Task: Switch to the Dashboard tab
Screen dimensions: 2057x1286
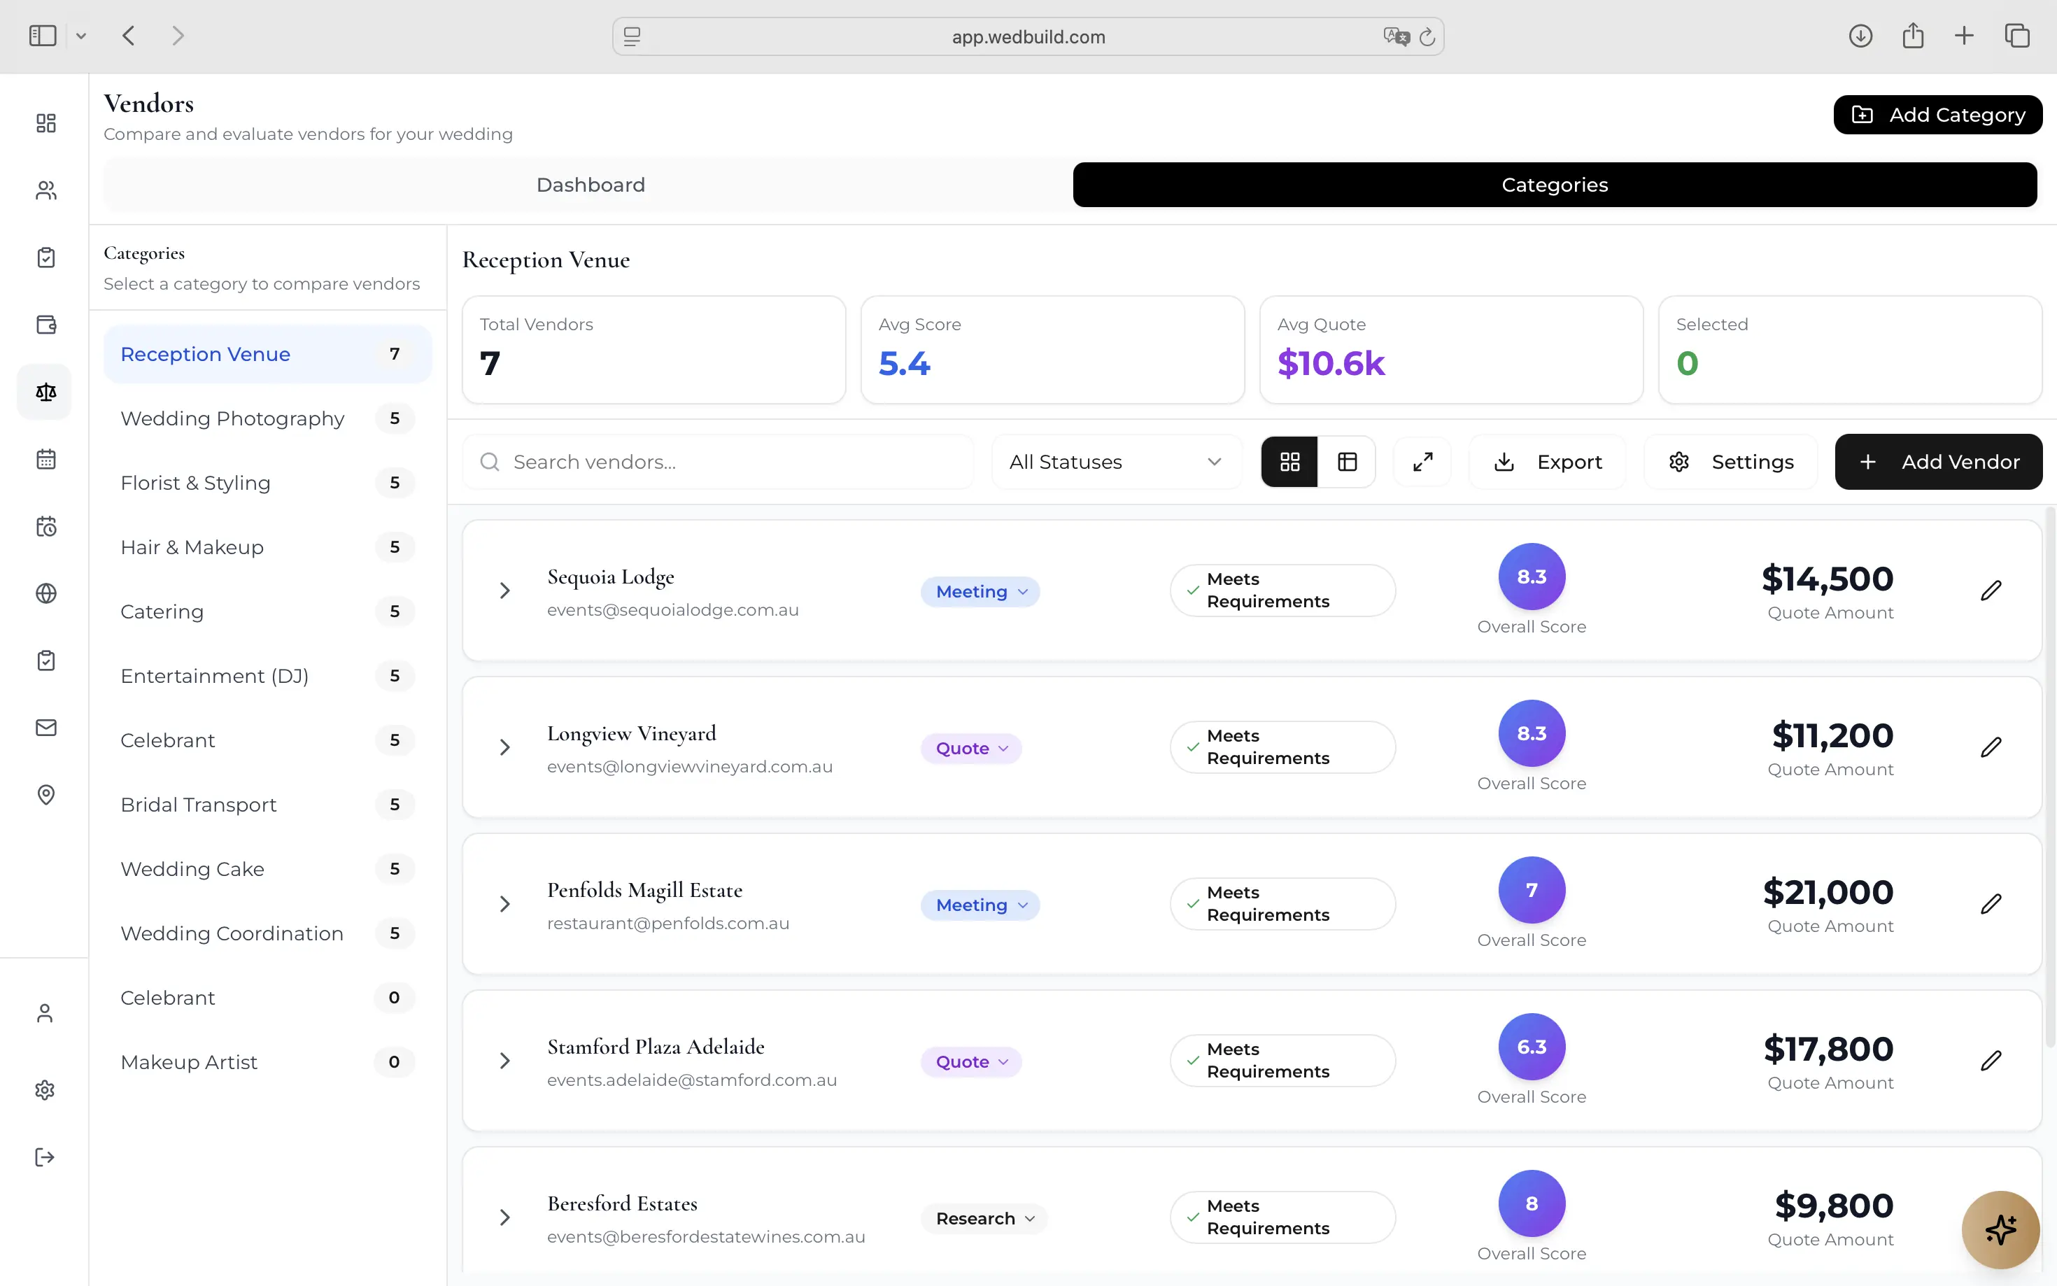Action: click(590, 185)
